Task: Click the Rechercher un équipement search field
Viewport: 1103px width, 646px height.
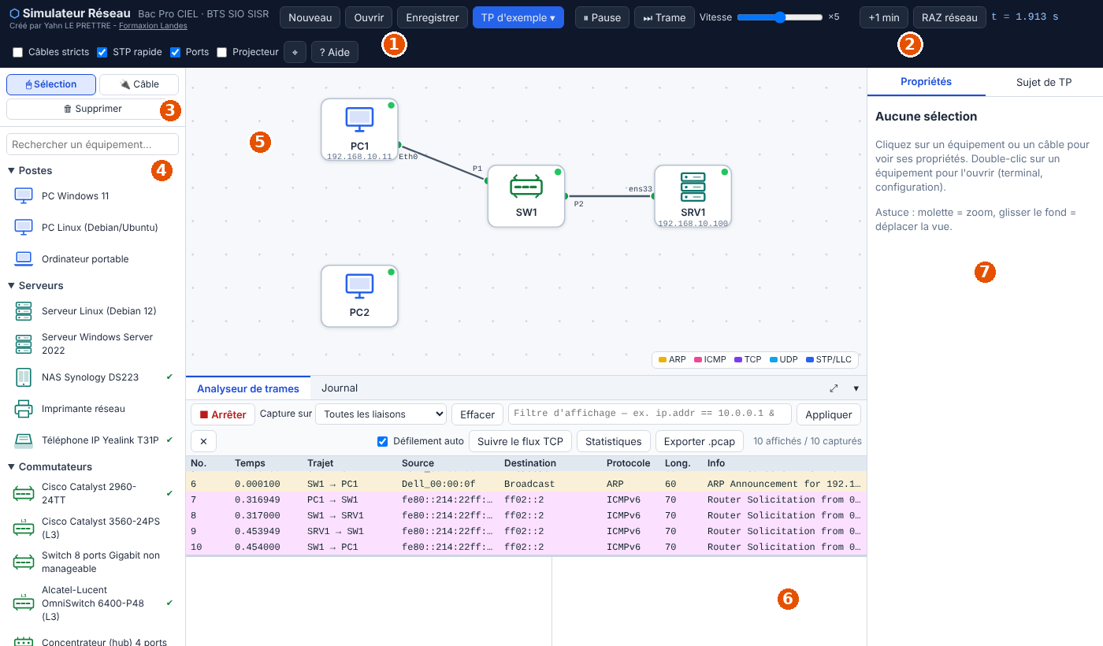Action: pyautogui.click(x=93, y=144)
